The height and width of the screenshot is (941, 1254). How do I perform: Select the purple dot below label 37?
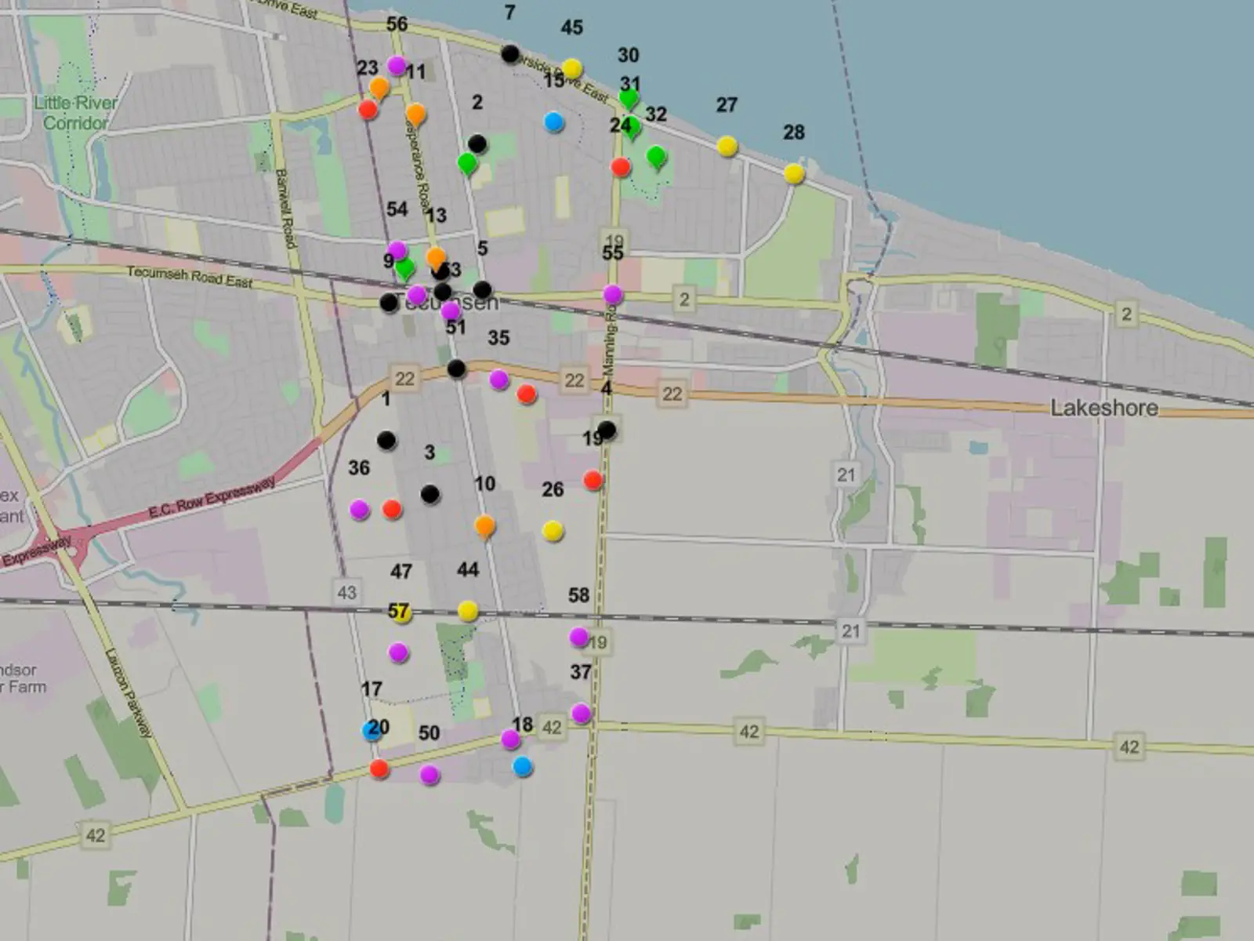[x=581, y=714]
